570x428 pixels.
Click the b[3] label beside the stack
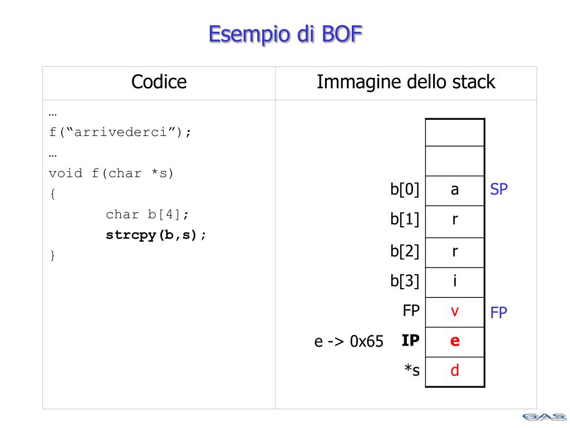(405, 281)
